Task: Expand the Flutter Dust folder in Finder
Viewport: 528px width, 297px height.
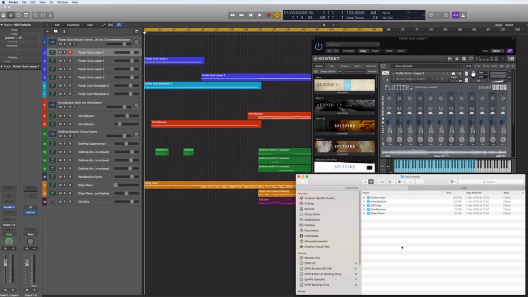Action: point(364,198)
